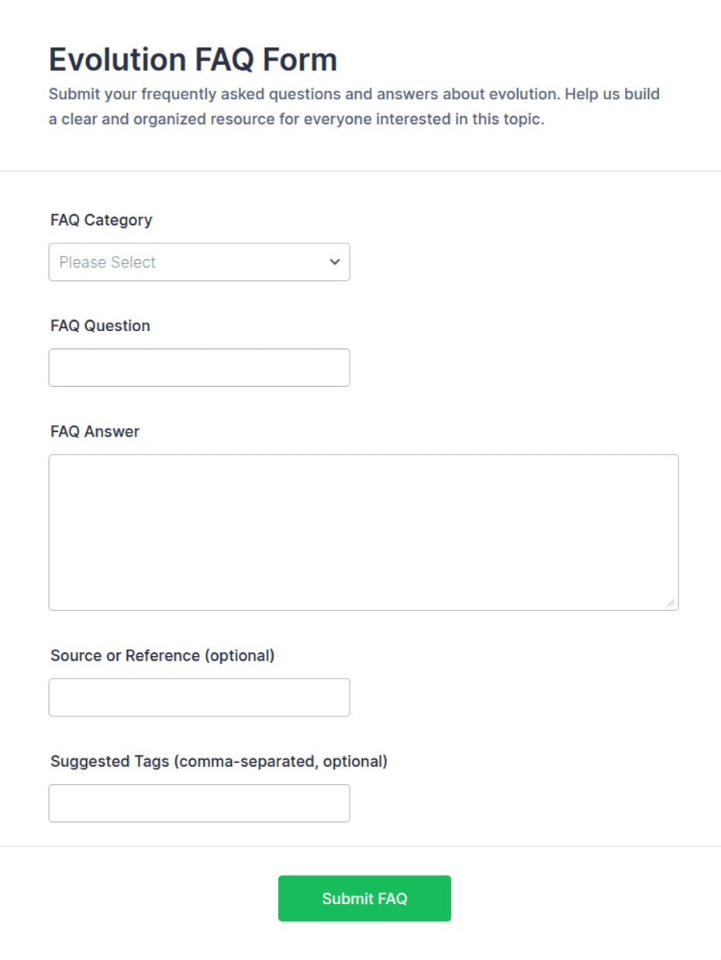The height and width of the screenshot is (960, 721).
Task: Click the 'Please Select' placeholder text
Action: coord(107,262)
